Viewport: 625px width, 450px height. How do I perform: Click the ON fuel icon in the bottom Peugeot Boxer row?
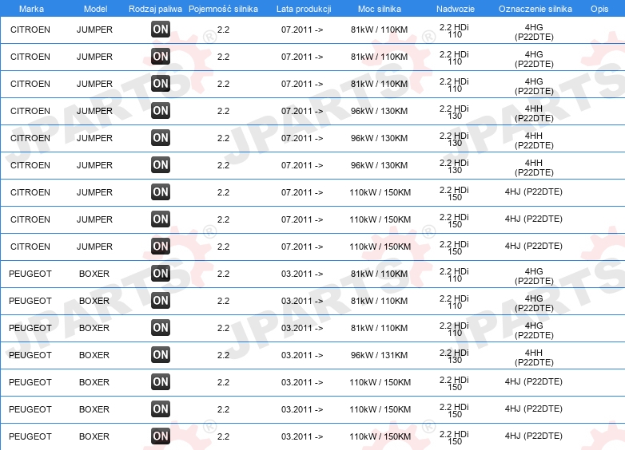[x=161, y=436]
